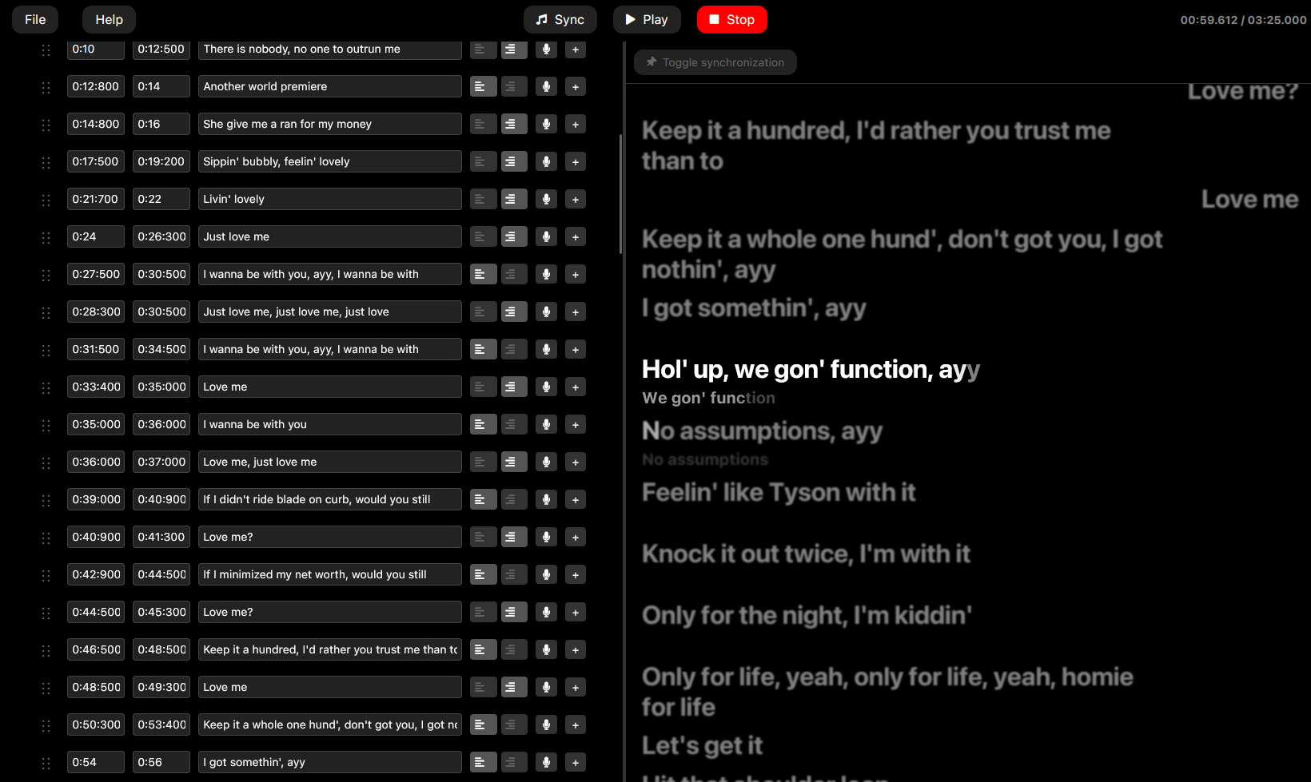The image size is (1311, 782).
Task: Right-align 'Keep it a whole one hund'' line
Action: tap(514, 724)
